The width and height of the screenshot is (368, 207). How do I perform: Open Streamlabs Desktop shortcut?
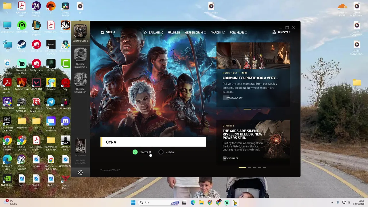click(22, 67)
